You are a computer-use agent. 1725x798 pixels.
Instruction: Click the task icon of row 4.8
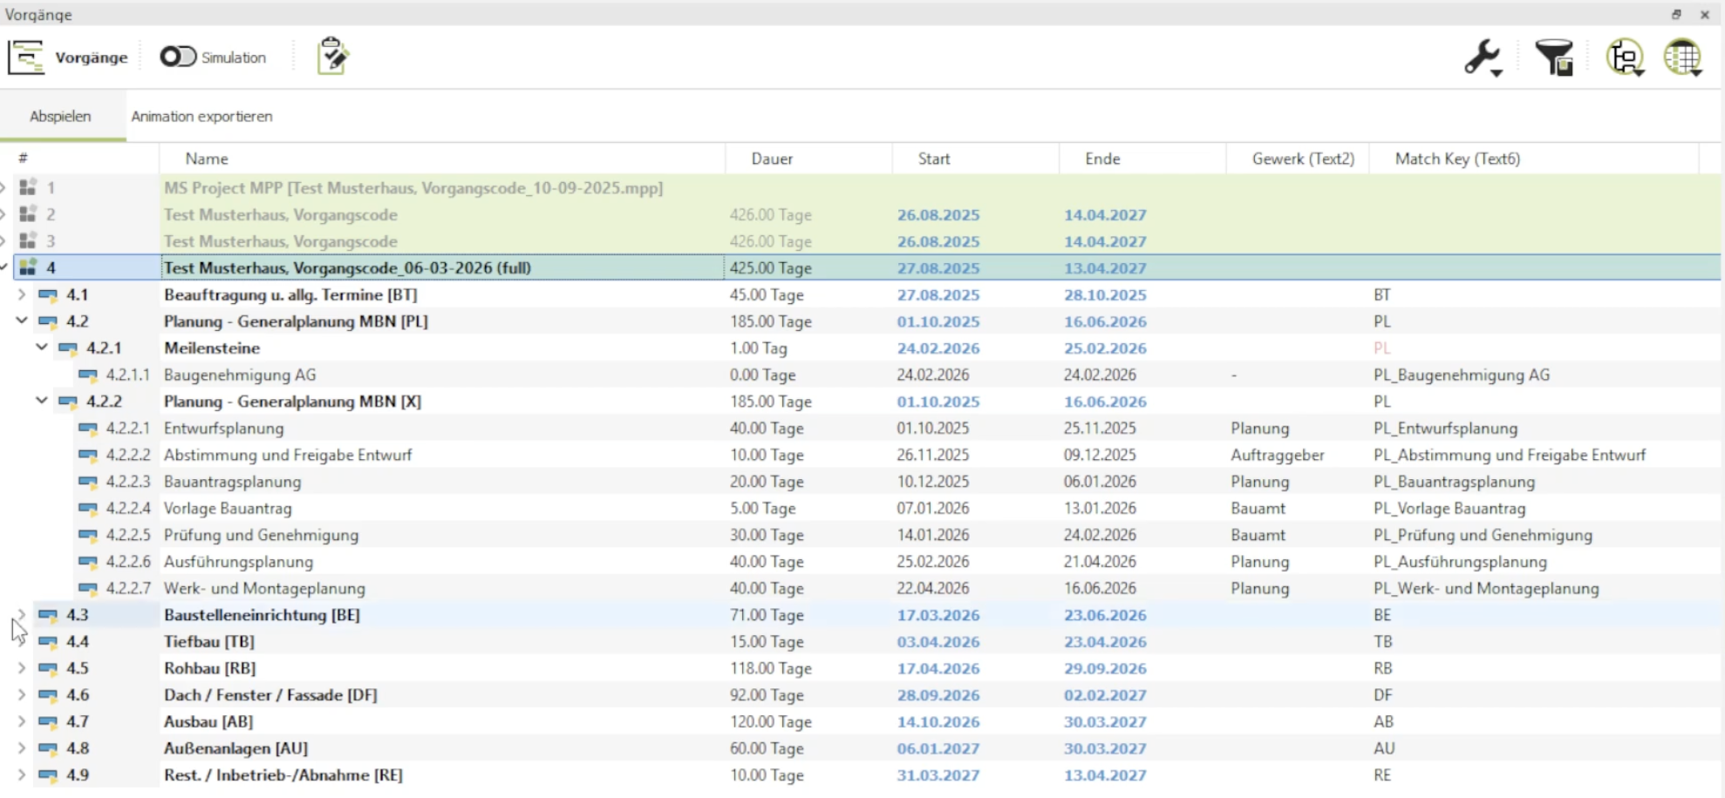click(x=48, y=748)
